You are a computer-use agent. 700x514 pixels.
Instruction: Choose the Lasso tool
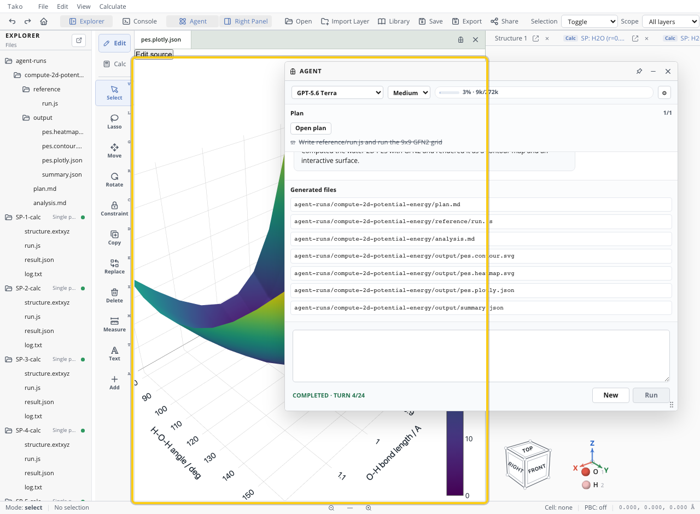[x=114, y=121]
